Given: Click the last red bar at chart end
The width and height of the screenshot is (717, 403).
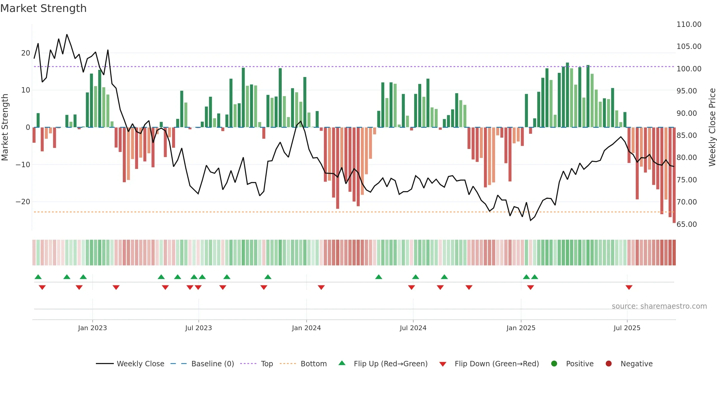Looking at the screenshot, I should [x=674, y=175].
